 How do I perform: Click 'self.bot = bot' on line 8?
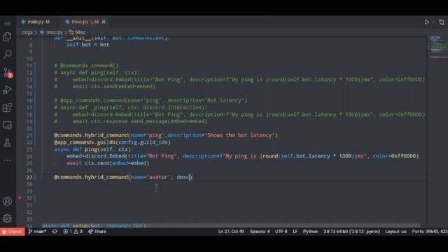click(87, 45)
